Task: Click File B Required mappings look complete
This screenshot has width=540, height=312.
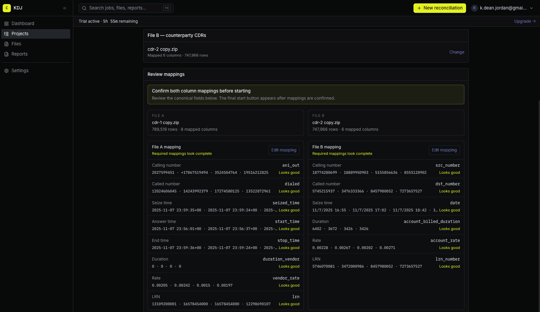Action: (342, 154)
